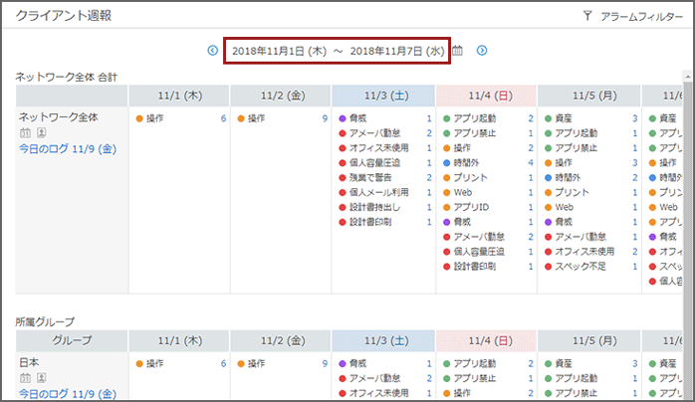
Task: Select オフィス未使用 on 11/3 network total
Action: pos(379,148)
